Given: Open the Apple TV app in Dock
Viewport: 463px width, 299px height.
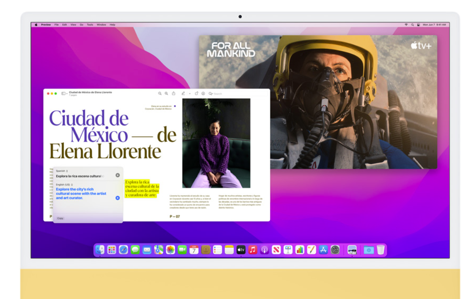Looking at the screenshot, I should (x=241, y=250).
